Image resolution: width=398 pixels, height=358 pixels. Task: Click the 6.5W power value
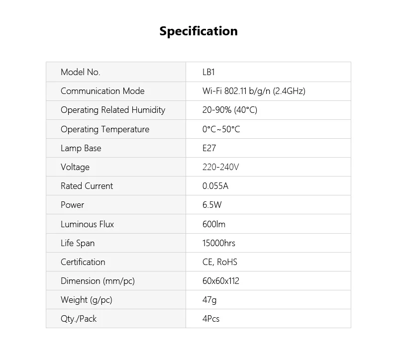click(x=213, y=205)
